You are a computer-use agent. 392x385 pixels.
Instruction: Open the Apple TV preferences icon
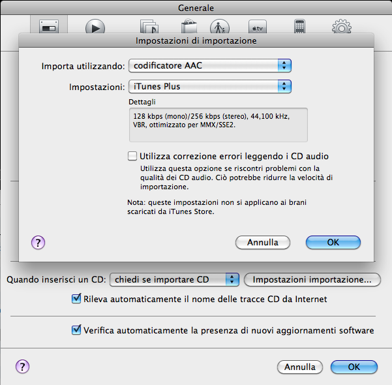(258, 27)
